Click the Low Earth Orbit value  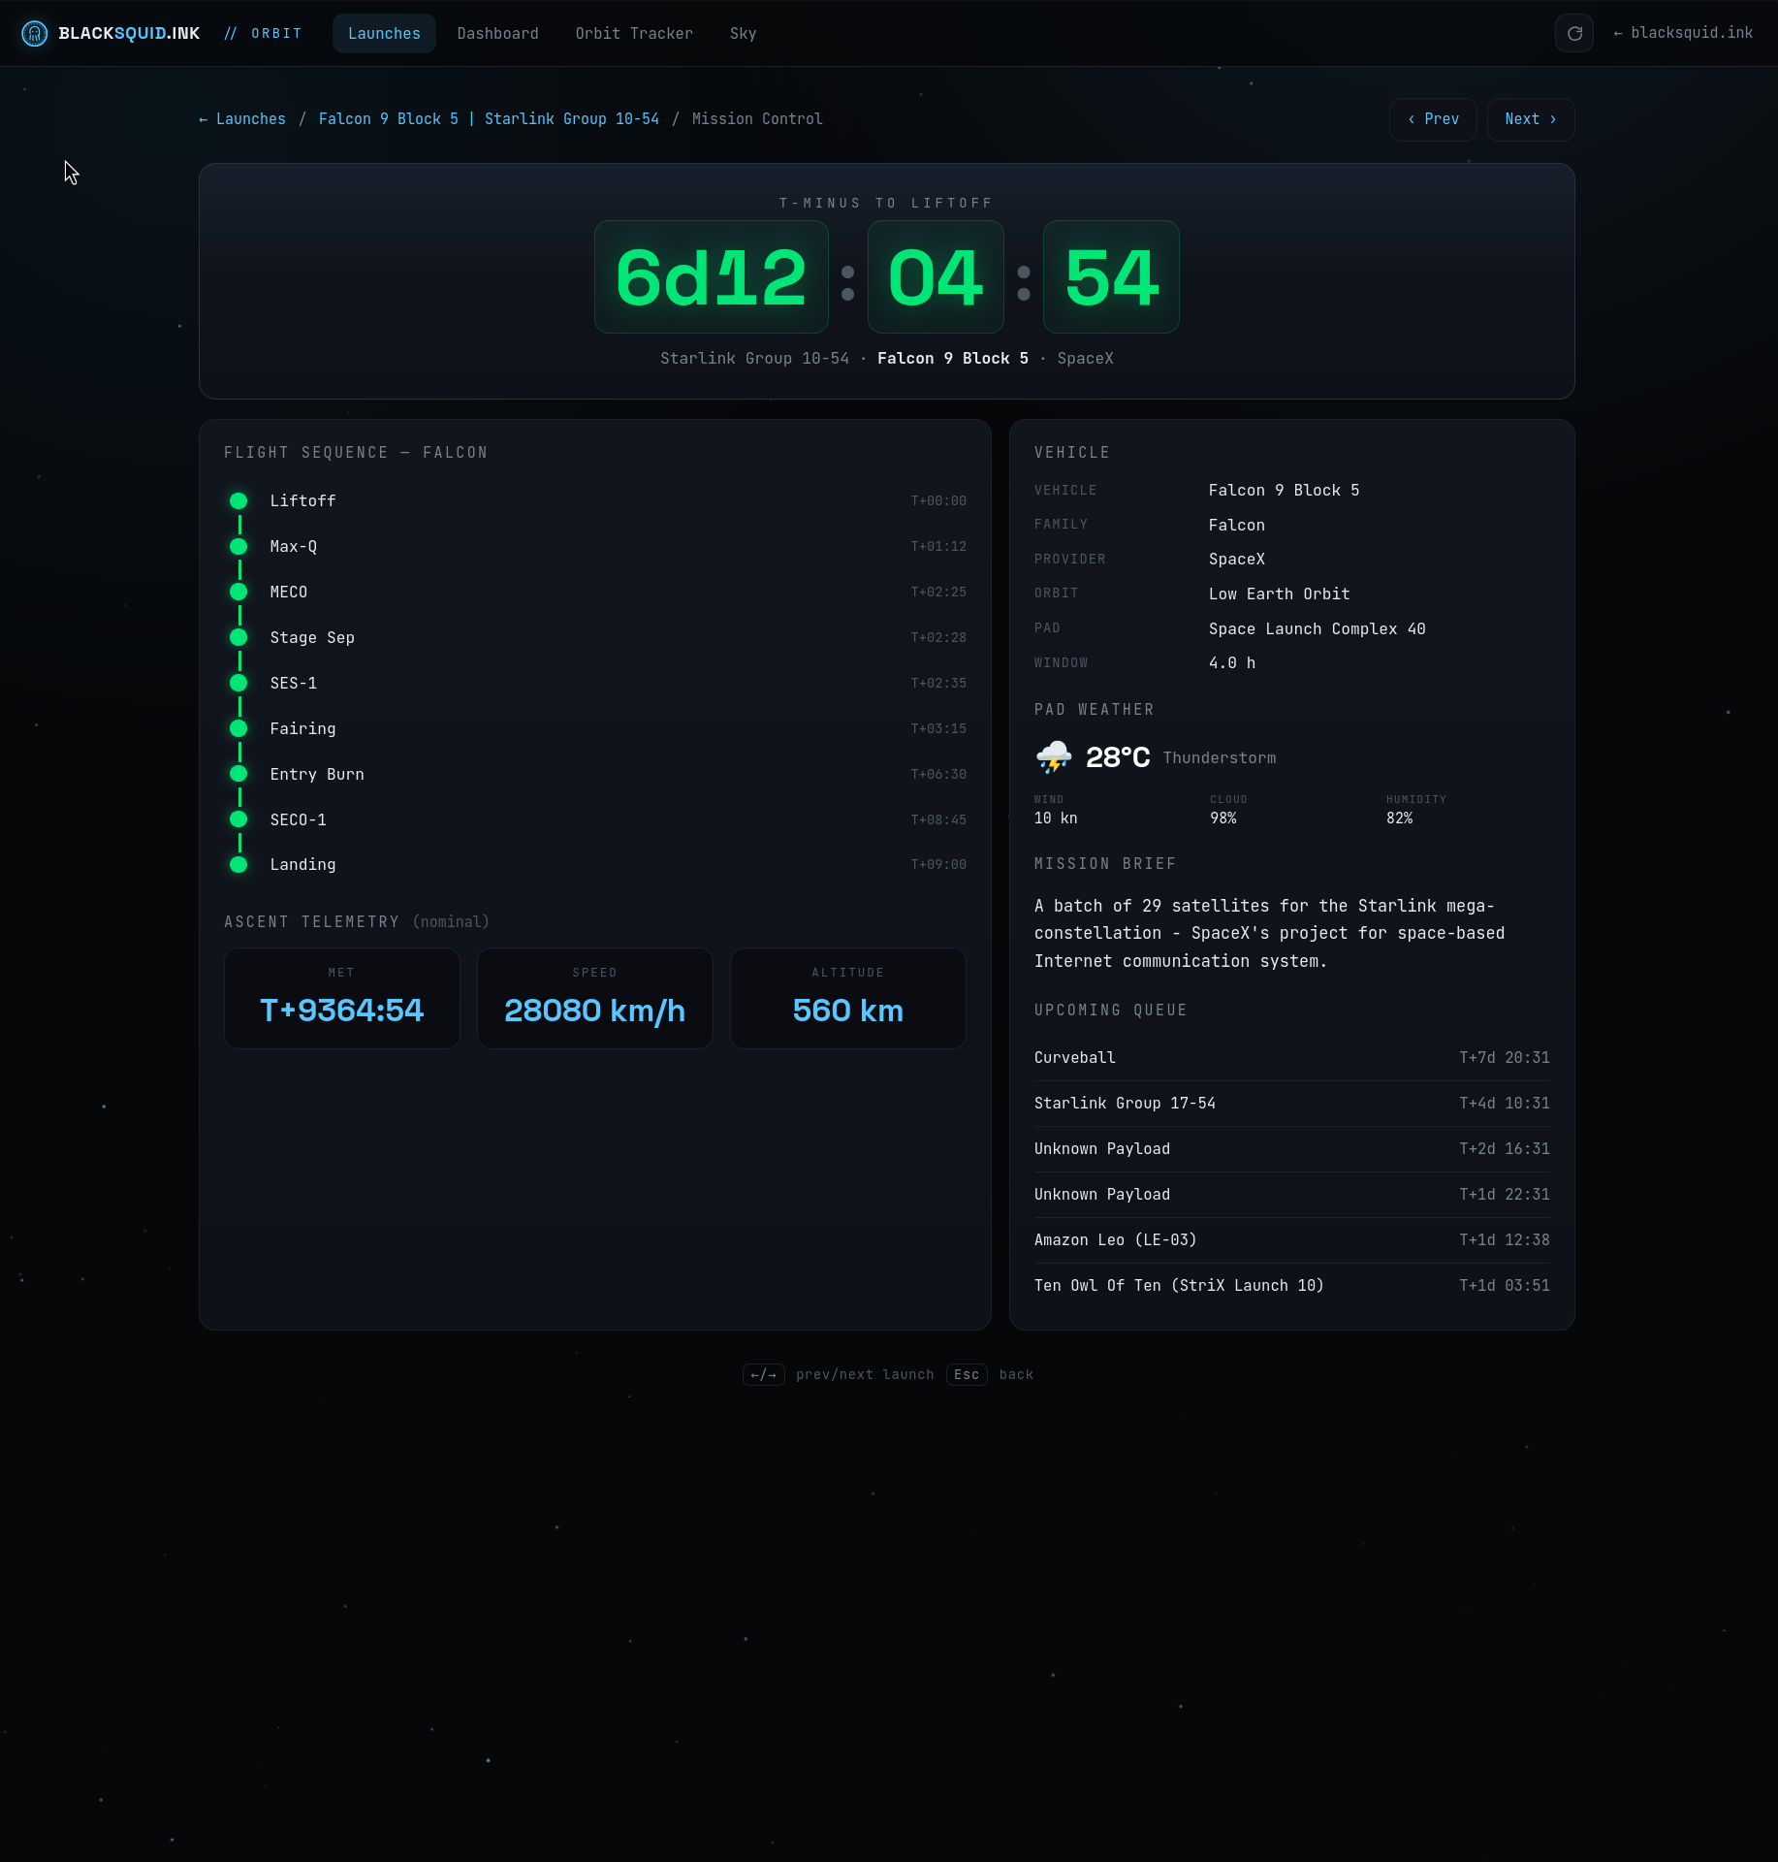pyautogui.click(x=1279, y=594)
